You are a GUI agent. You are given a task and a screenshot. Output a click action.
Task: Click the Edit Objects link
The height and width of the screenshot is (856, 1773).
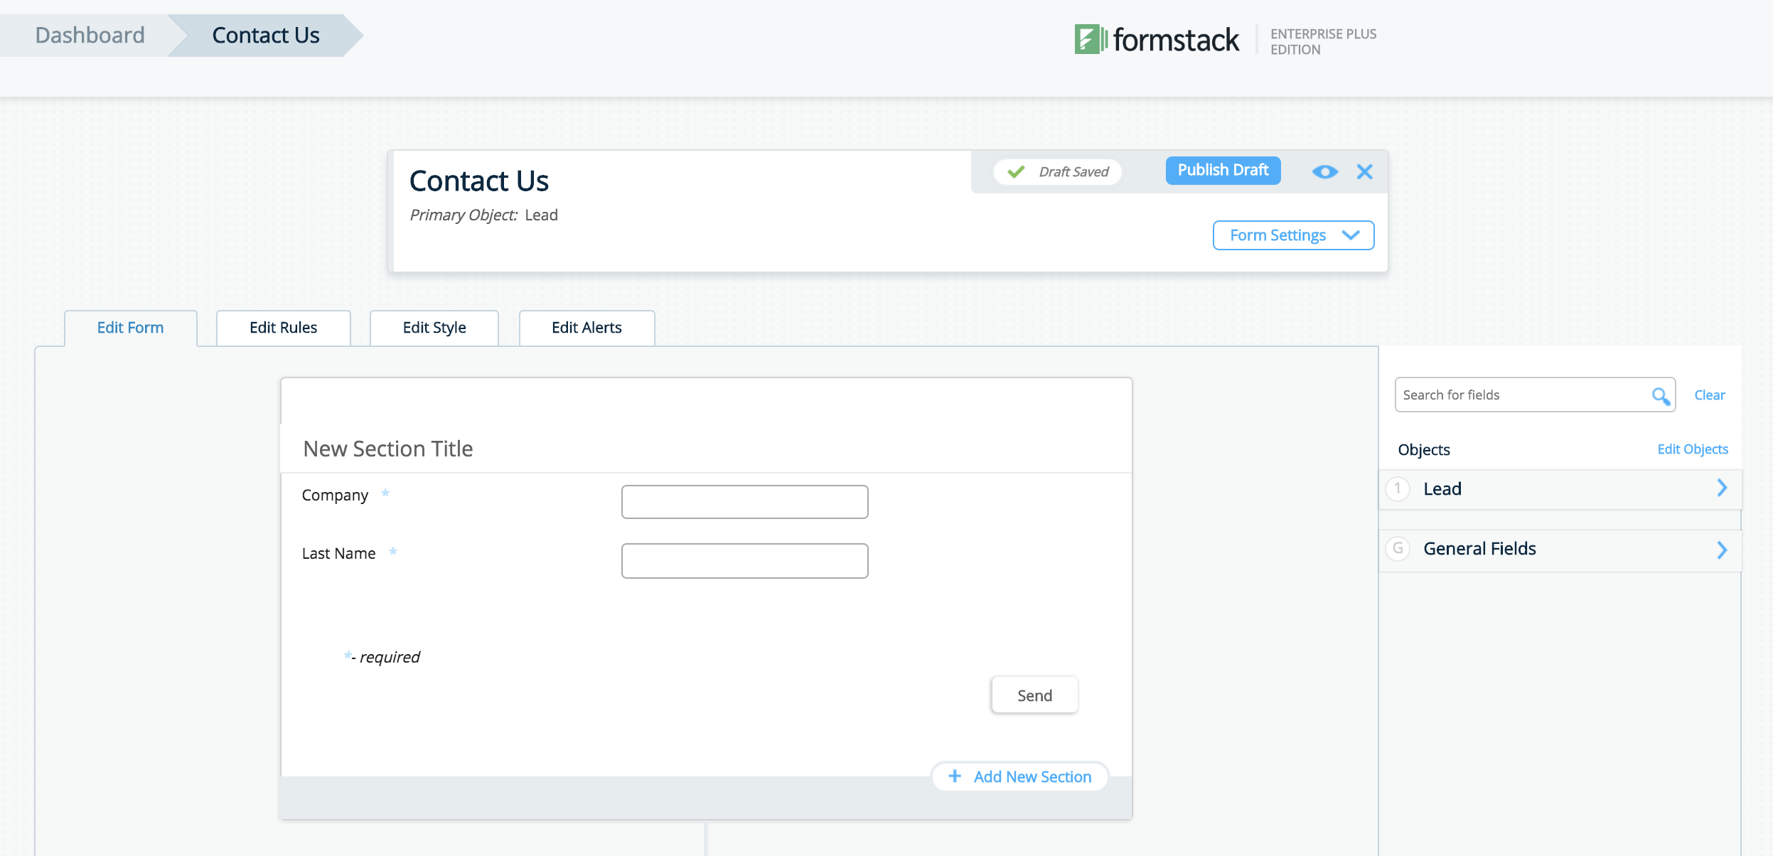click(1693, 449)
